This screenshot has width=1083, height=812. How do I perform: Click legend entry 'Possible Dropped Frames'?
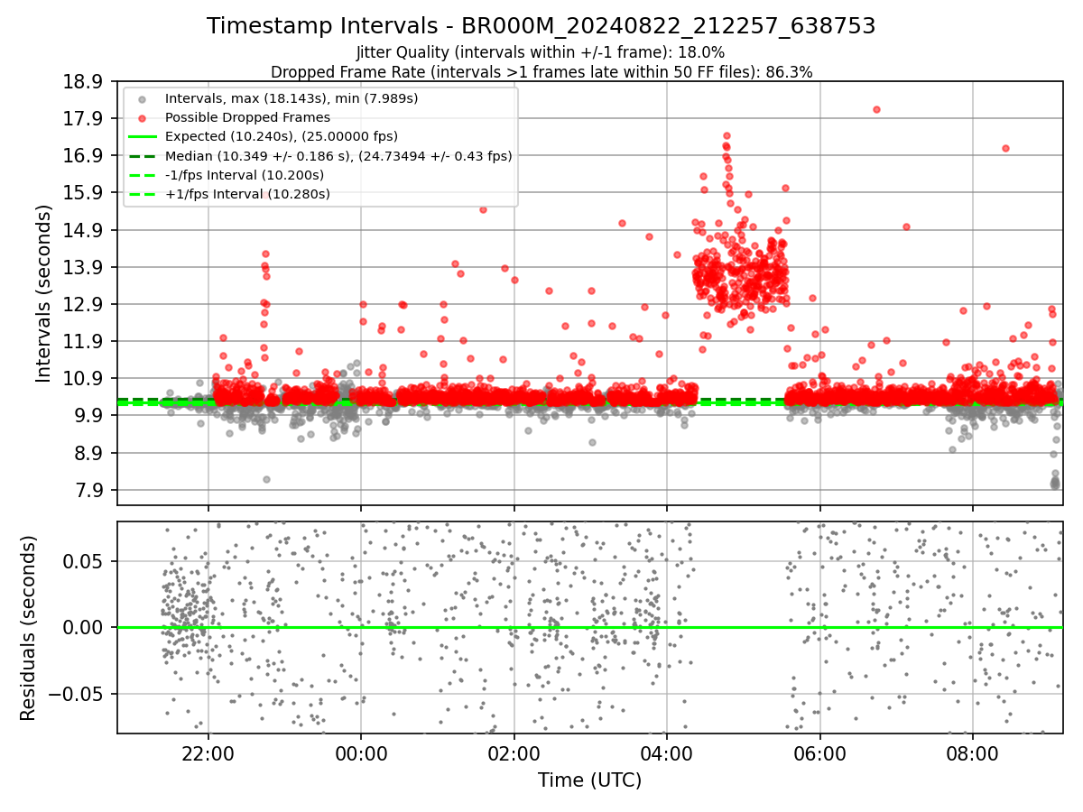tap(247, 117)
